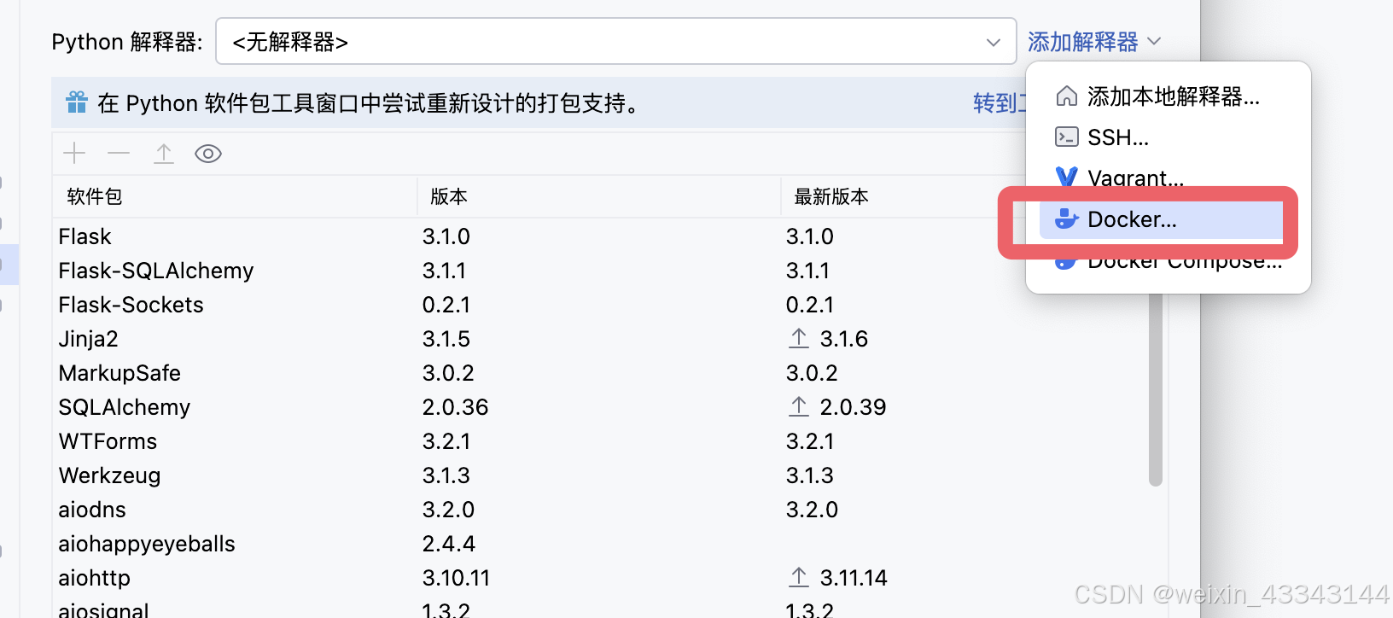Viewport: 1393px width, 618px height.
Task: Choose 添加本地解释器... from the menu
Action: pyautogui.click(x=1168, y=96)
